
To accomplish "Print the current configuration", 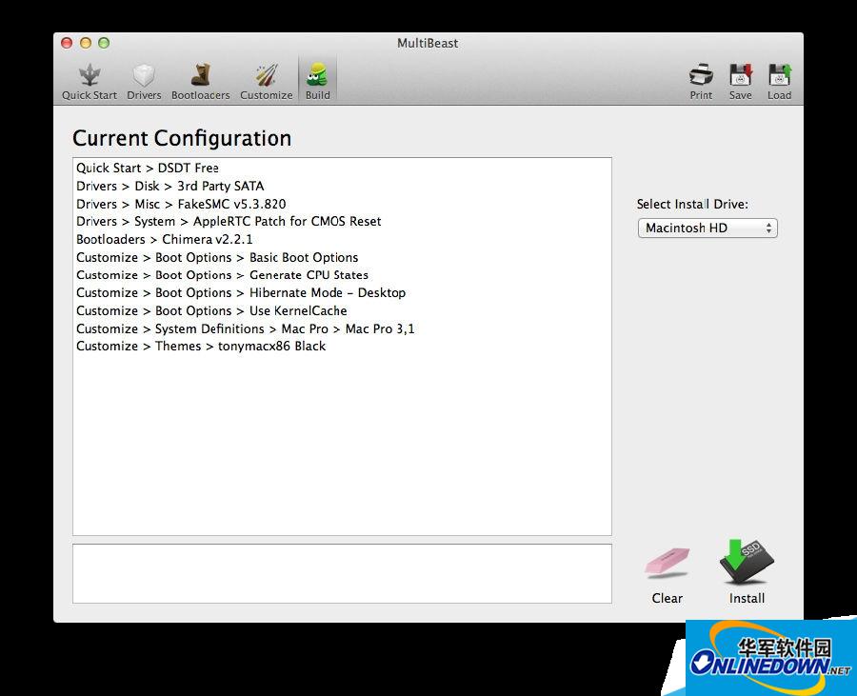I will point(701,82).
